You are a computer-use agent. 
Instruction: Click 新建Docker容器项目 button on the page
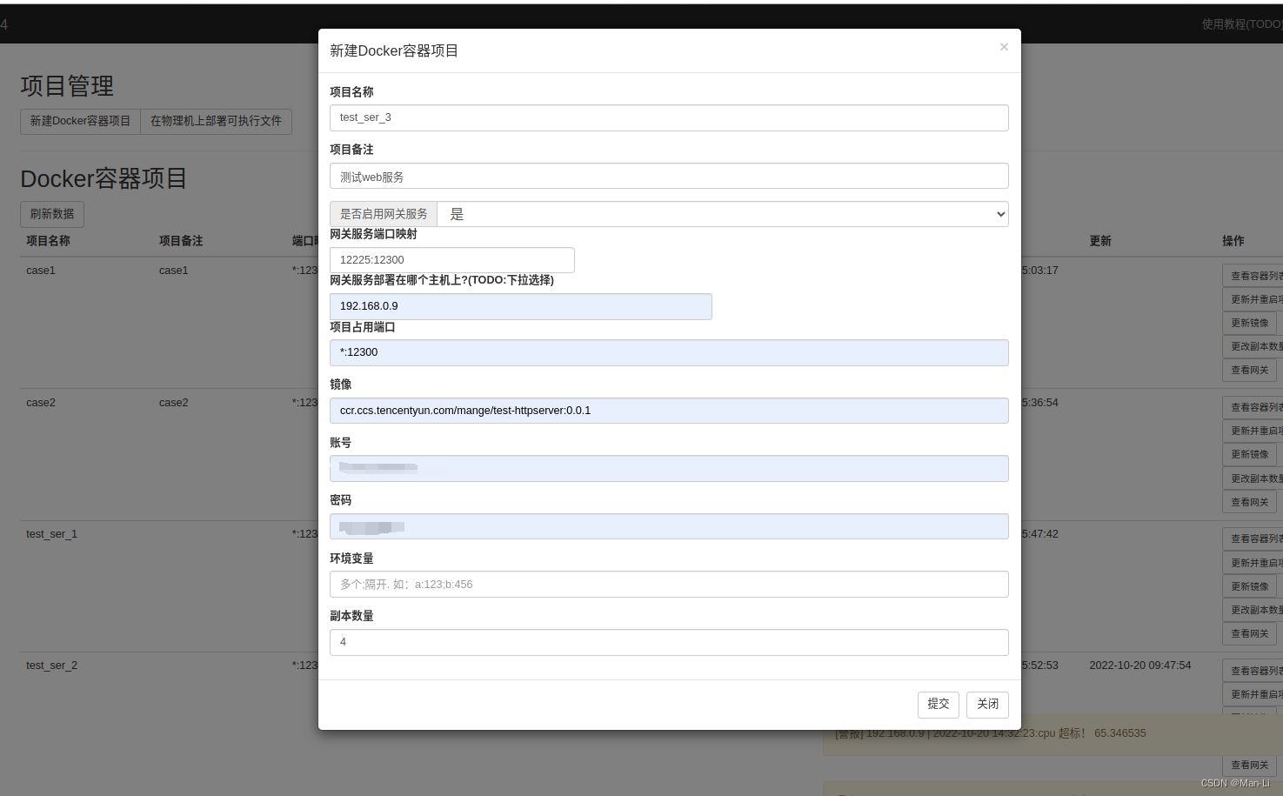coord(81,121)
